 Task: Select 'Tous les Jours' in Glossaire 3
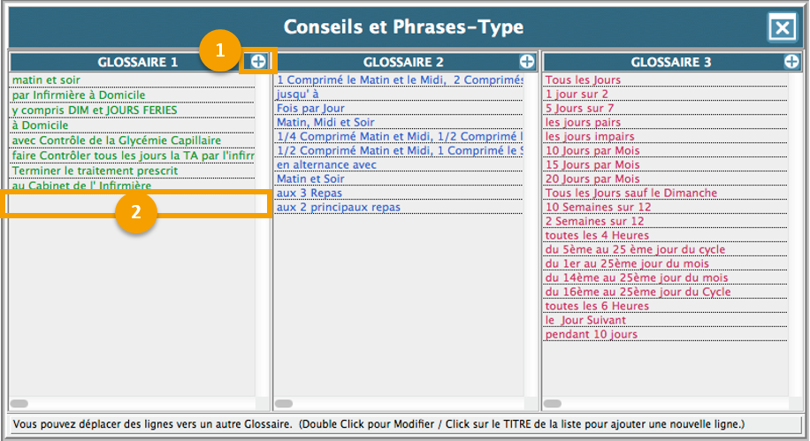click(x=583, y=80)
